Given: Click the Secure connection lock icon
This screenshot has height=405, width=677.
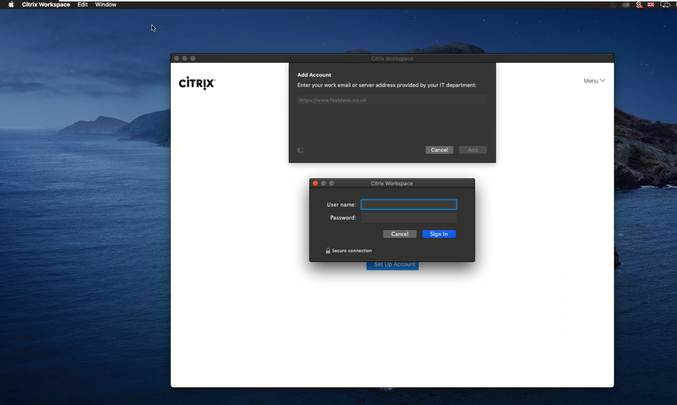Looking at the screenshot, I should (x=328, y=251).
